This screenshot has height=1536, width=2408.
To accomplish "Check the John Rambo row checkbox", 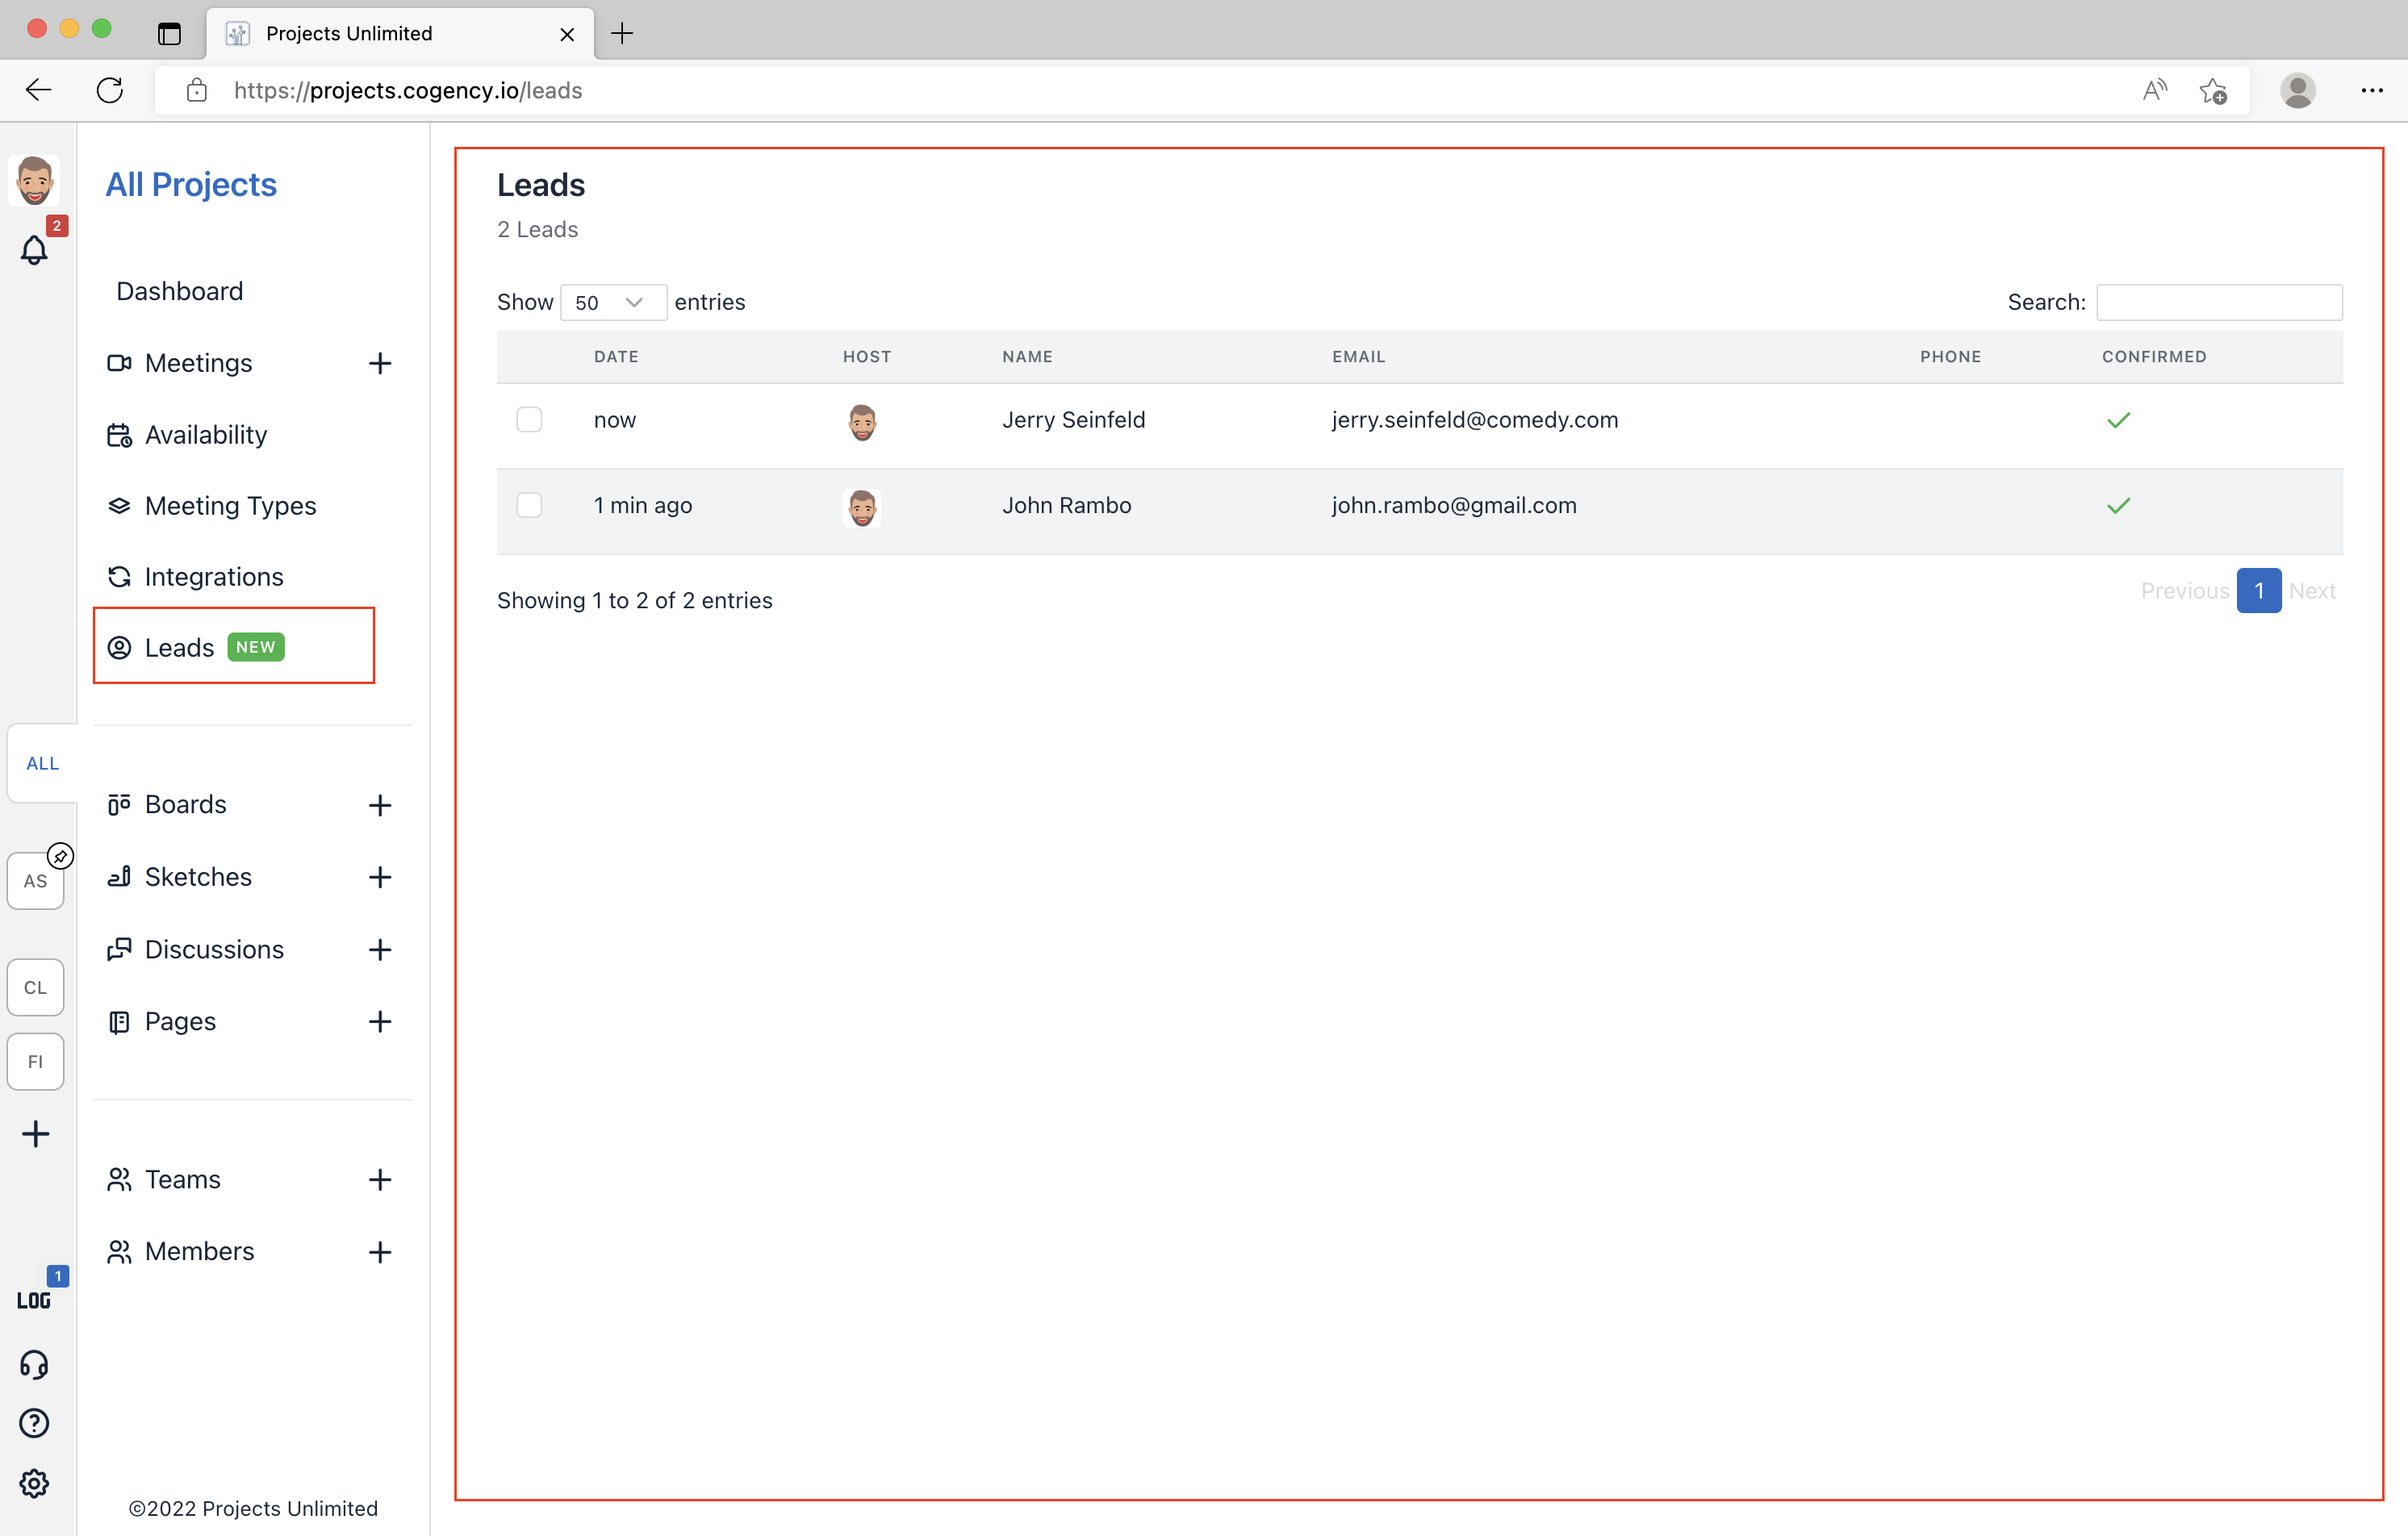I will point(529,505).
